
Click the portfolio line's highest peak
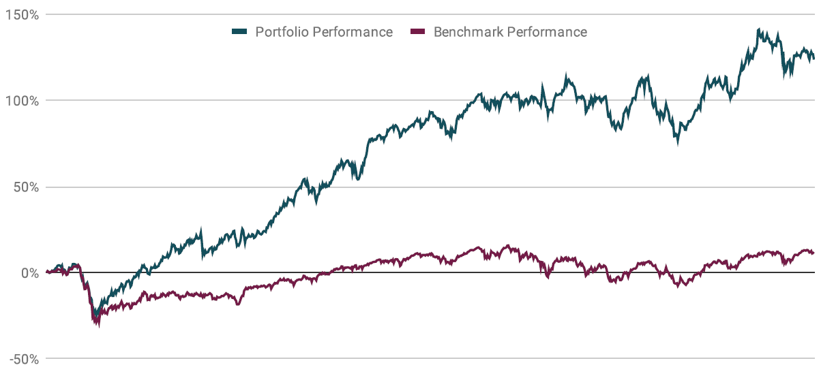759,30
